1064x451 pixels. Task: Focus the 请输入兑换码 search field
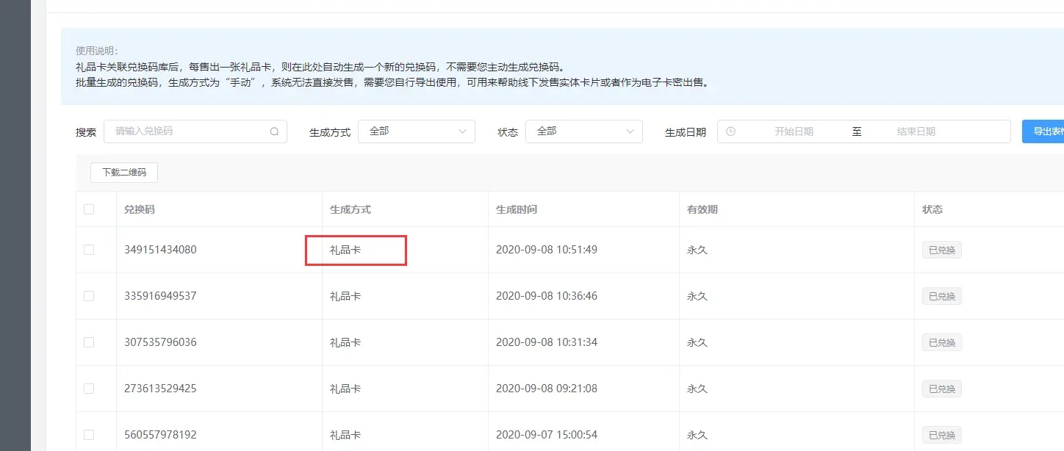tap(195, 131)
